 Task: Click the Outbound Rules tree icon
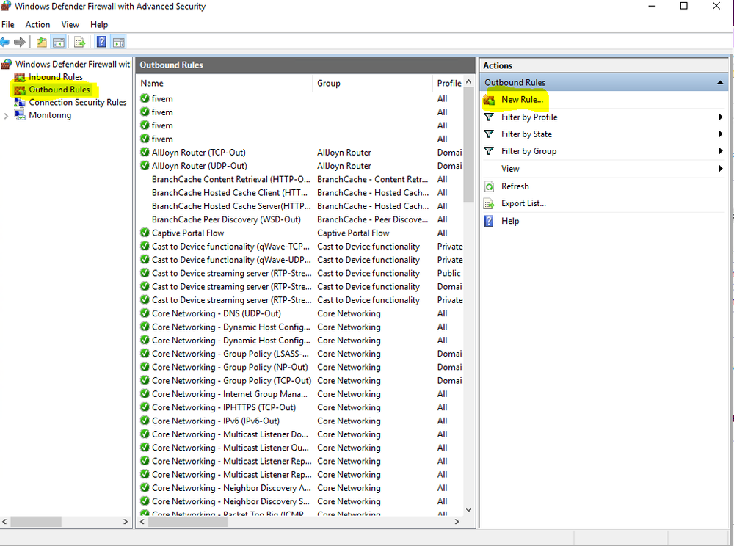[x=20, y=90]
